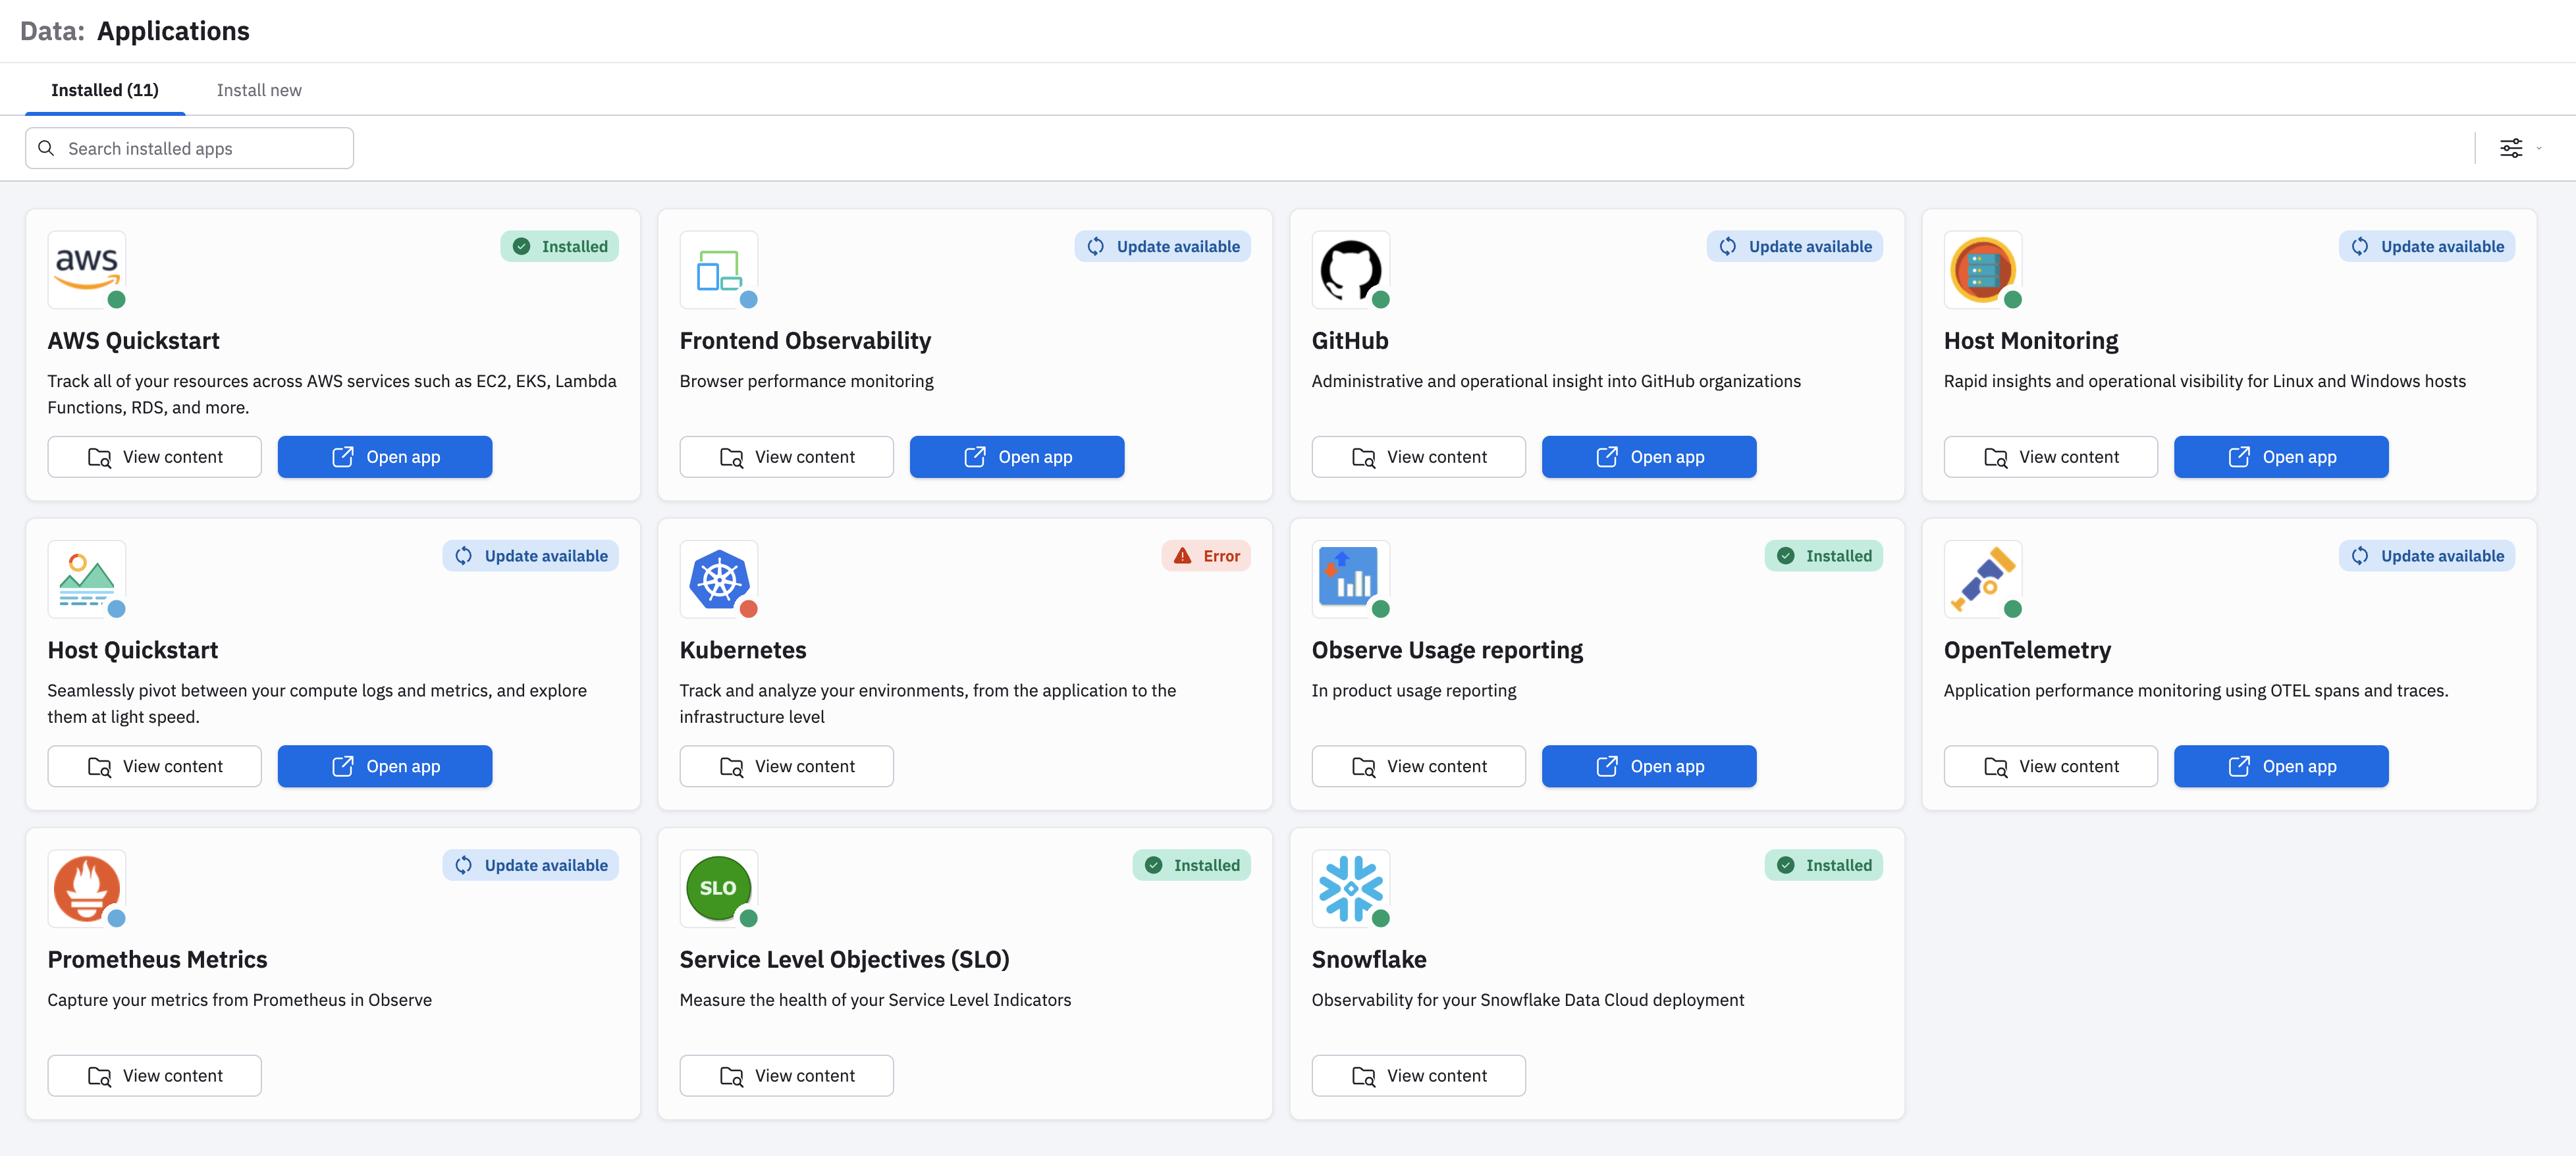The image size is (2576, 1156).
Task: Click the Frontend Observability devices icon
Action: (718, 269)
